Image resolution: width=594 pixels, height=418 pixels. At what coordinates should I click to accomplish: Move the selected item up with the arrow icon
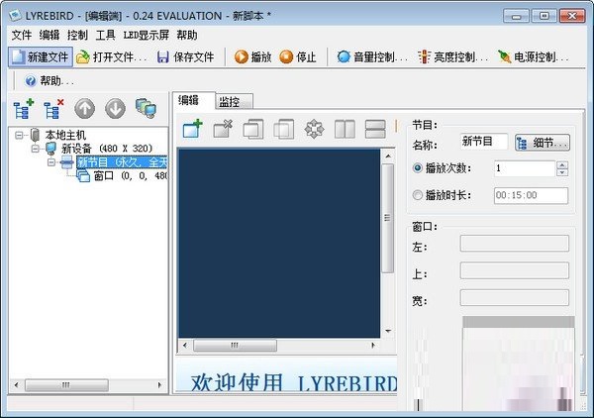84,109
